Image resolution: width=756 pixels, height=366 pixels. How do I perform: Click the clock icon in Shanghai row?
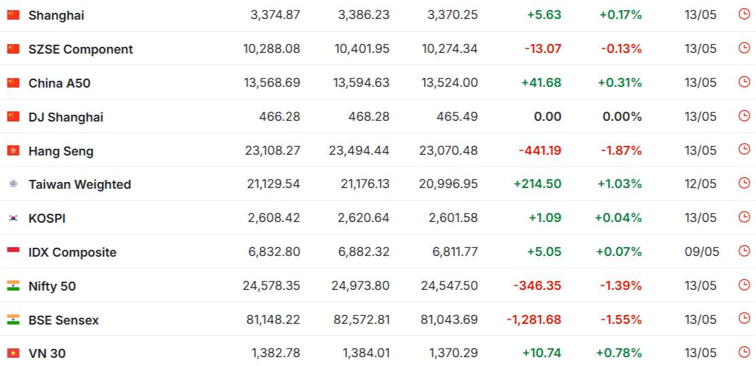(x=744, y=14)
